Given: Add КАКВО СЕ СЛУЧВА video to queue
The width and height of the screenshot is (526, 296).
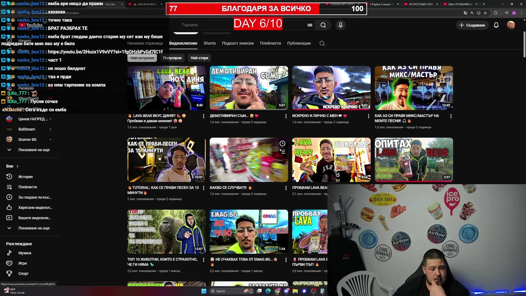Looking at the screenshot, I should coord(282,151).
